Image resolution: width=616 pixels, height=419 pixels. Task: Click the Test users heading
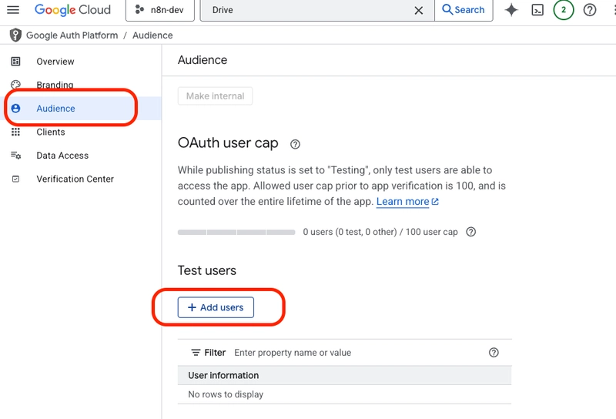[x=207, y=270]
